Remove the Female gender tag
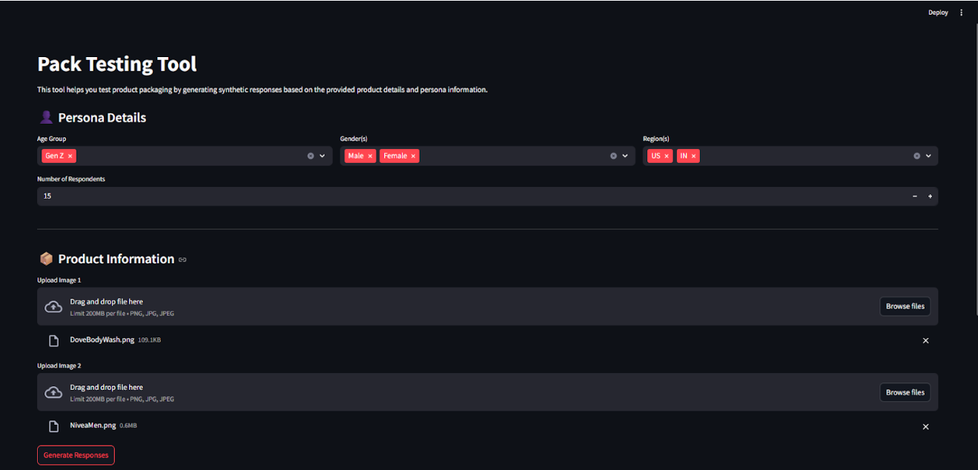This screenshot has height=470, width=978. [x=413, y=156]
